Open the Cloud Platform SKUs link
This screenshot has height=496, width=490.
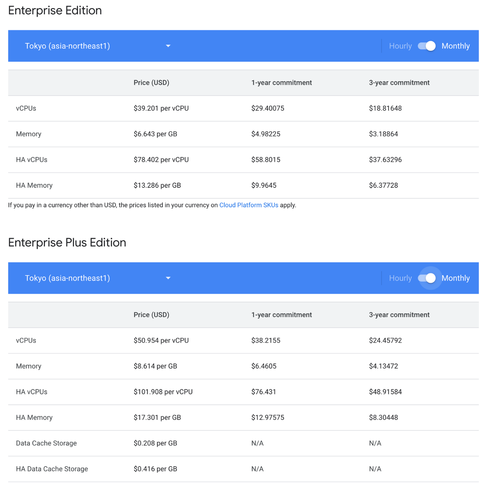click(x=249, y=205)
